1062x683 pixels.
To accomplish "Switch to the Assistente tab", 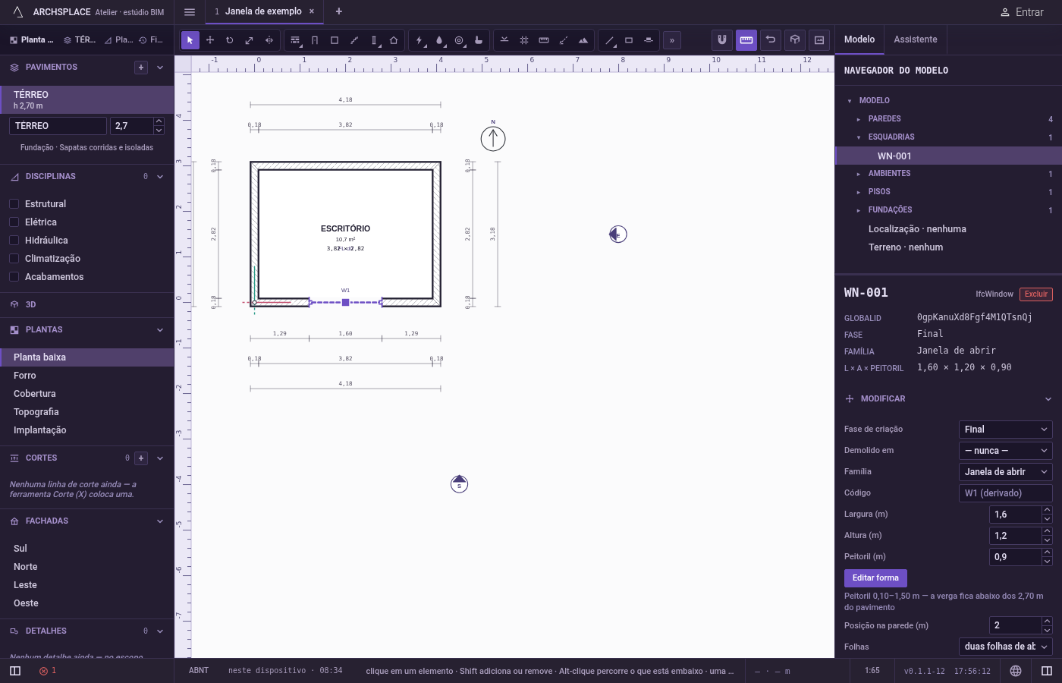I will click(916, 39).
